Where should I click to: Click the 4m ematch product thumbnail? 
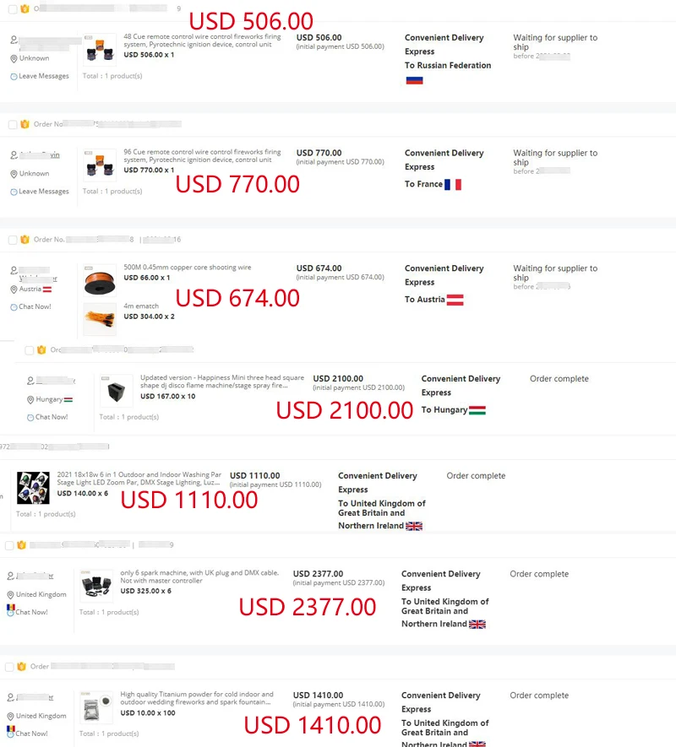pos(100,318)
